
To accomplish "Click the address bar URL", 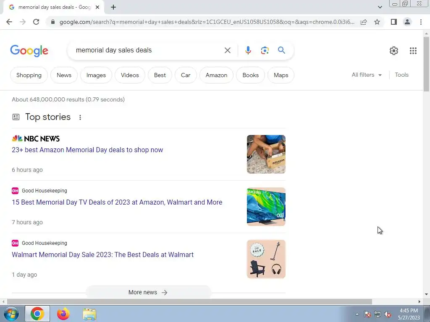I will [207, 22].
